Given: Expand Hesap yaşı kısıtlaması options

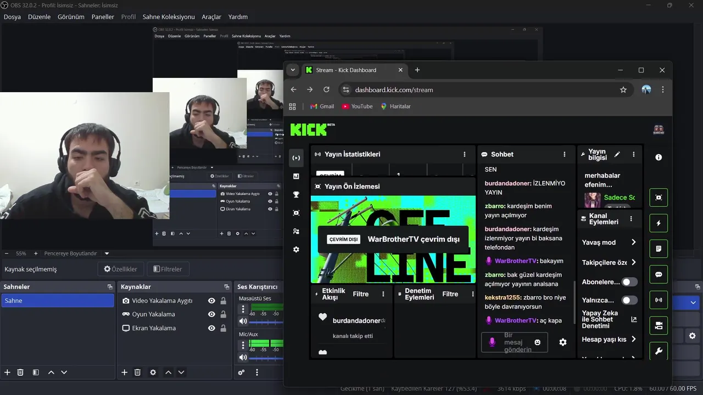Looking at the screenshot, I should [633, 339].
